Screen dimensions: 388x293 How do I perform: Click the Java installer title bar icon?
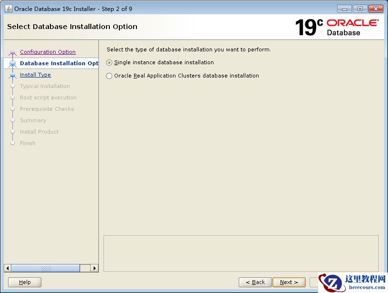(x=9, y=9)
